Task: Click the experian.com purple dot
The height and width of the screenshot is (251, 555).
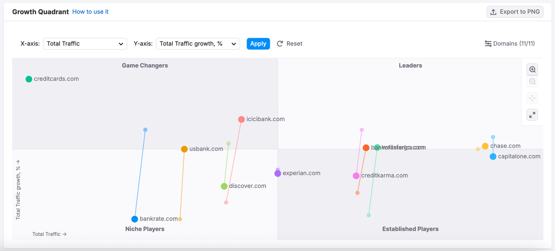Action: [x=277, y=173]
